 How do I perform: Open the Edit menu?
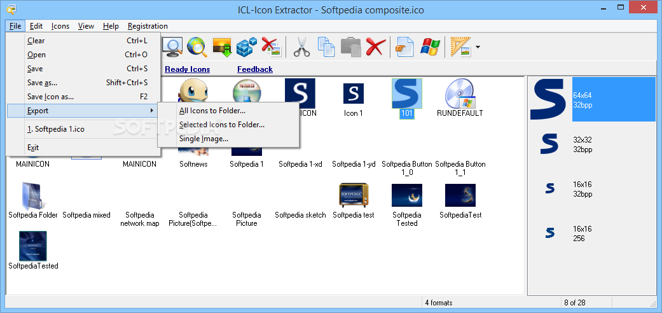(36, 26)
